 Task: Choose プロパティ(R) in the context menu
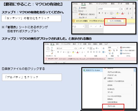pyautogui.click(x=111, y=106)
